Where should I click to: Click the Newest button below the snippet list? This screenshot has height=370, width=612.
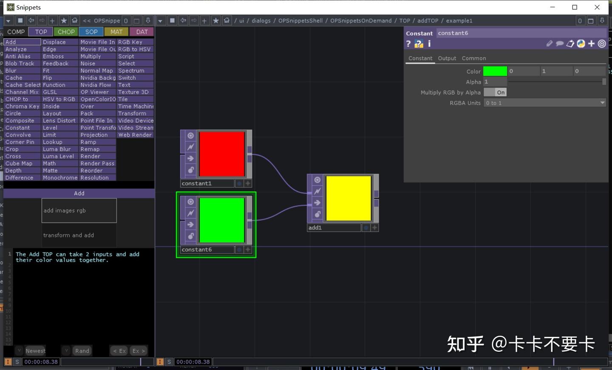(36, 350)
